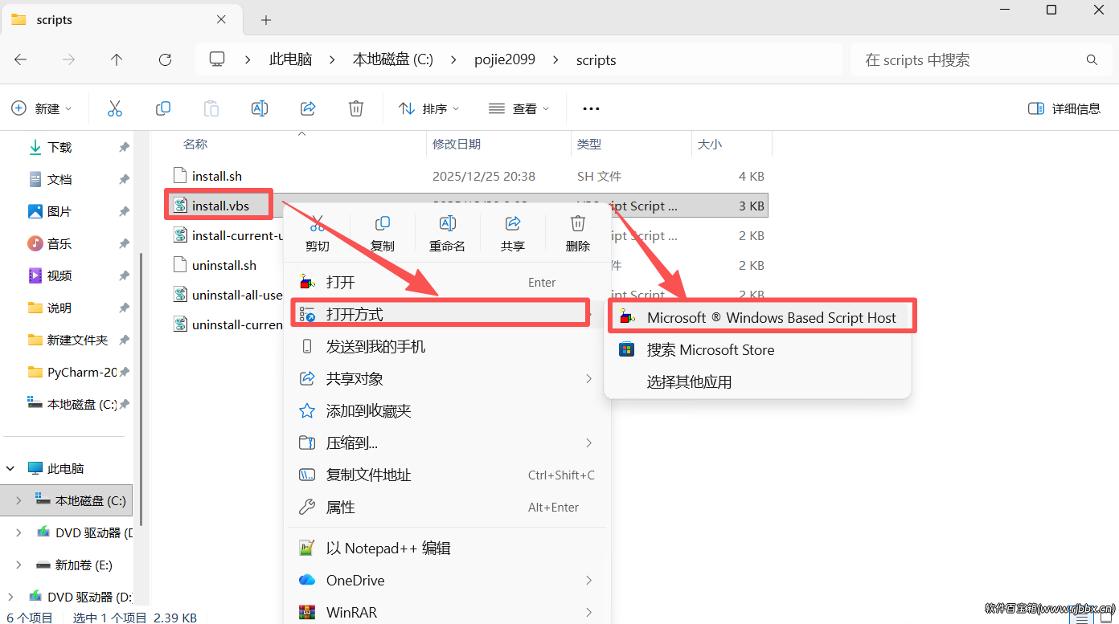Click 复制文件地址 menu entry
This screenshot has height=624, width=1119.
(447, 475)
